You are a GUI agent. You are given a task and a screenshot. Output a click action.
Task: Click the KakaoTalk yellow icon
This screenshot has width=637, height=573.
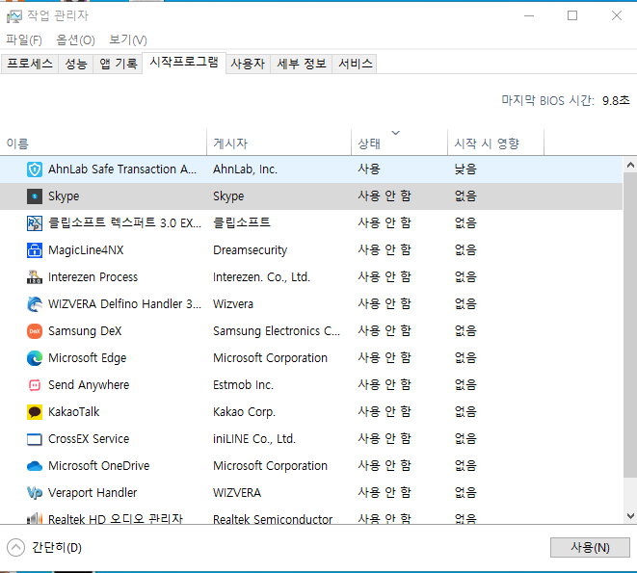(35, 412)
